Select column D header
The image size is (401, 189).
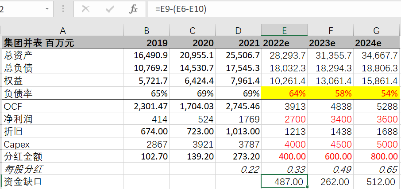click(239, 30)
